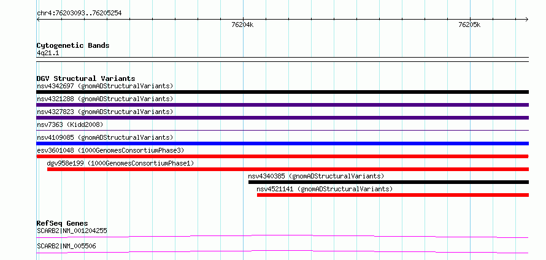Click the blue nsv4109085 variant bar

(x=282, y=143)
